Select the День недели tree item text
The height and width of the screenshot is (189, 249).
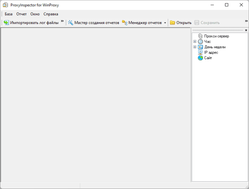coord(215,47)
